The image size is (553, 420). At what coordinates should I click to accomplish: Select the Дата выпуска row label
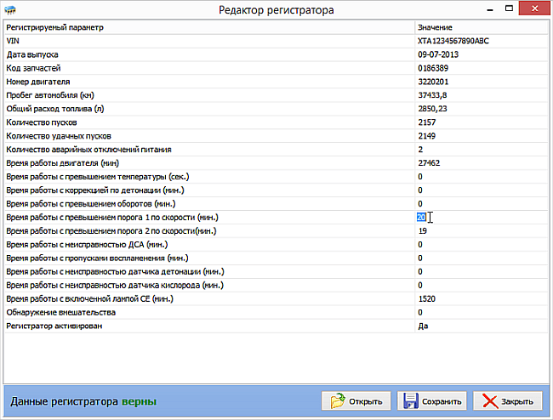tap(32, 54)
